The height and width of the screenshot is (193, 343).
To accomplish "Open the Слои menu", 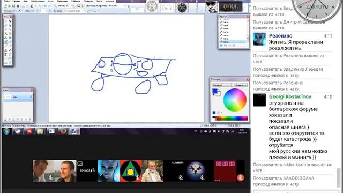I will click(51, 1).
